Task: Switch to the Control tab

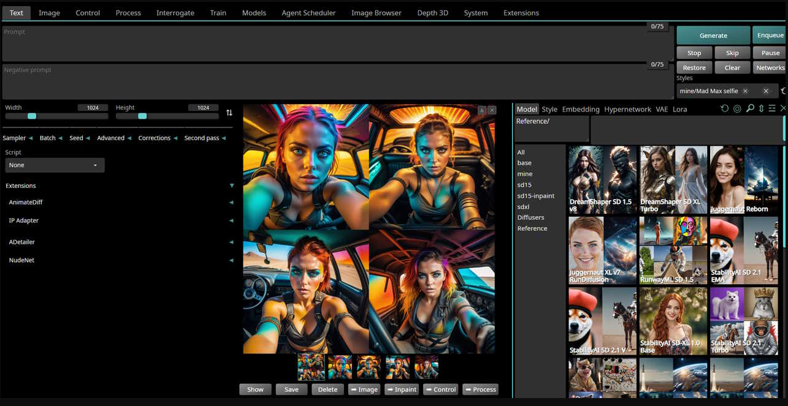Action: tap(88, 13)
